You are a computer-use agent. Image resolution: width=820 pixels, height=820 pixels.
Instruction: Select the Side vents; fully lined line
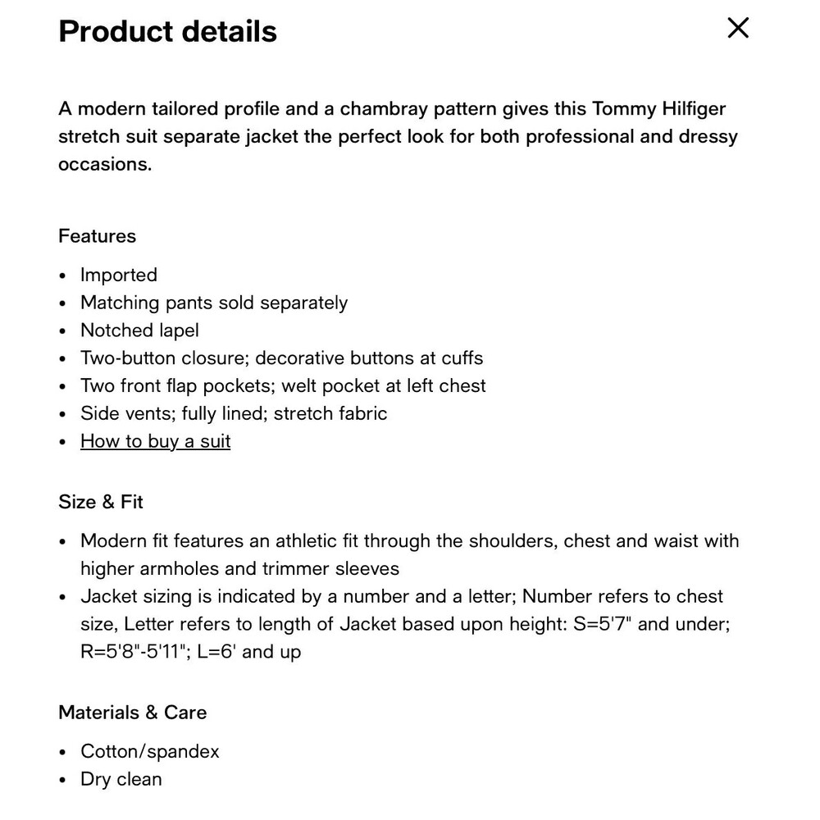click(234, 413)
